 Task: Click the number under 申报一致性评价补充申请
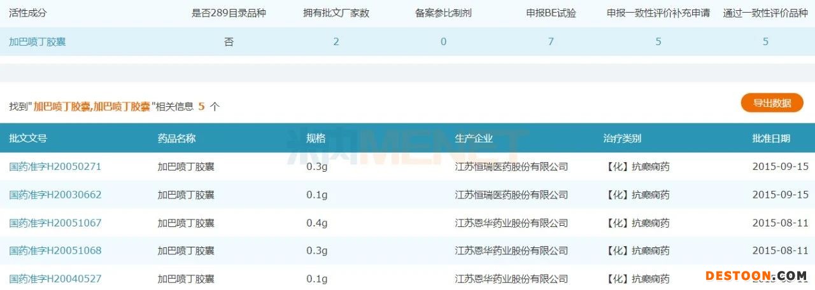click(x=658, y=42)
